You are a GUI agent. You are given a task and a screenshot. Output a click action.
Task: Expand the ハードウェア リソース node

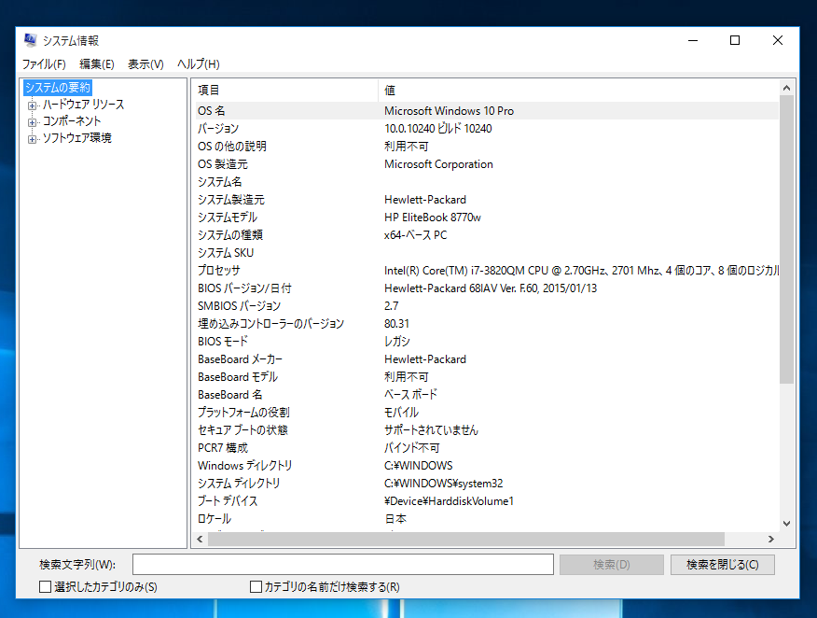(x=33, y=105)
